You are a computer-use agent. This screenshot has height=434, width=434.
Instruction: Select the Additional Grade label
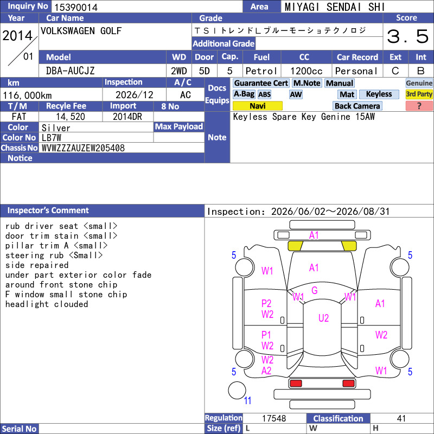[224, 43]
